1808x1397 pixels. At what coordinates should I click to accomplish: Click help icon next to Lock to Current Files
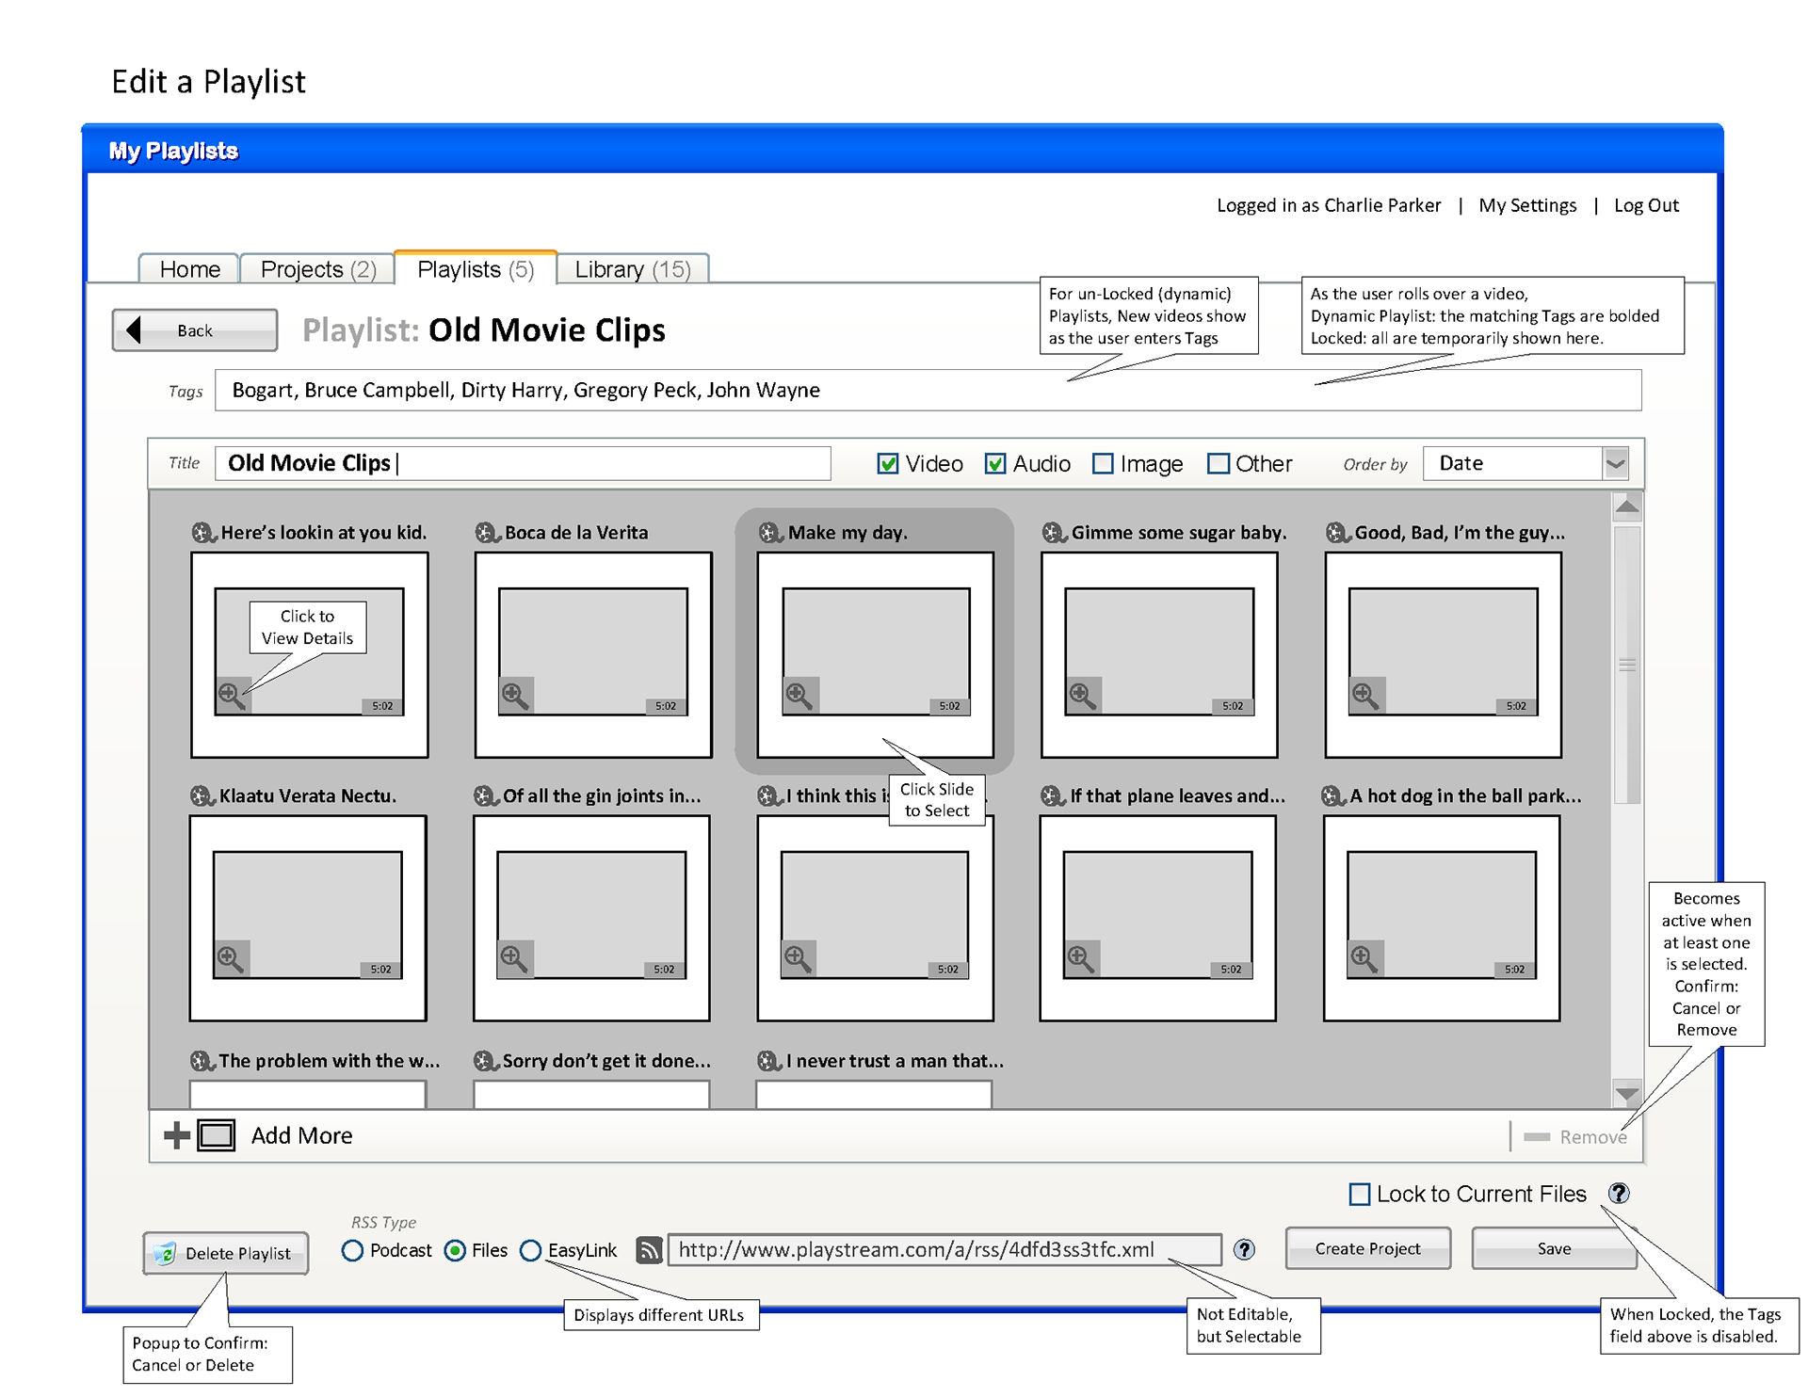(x=1619, y=1194)
